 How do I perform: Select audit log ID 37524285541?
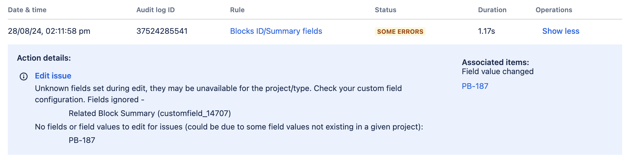[162, 31]
